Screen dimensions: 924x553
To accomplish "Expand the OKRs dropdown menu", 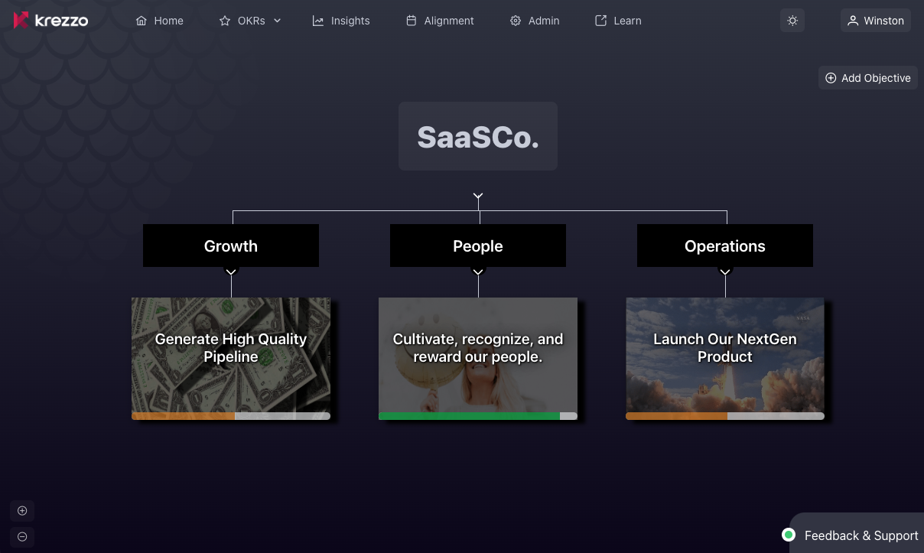I will (x=251, y=21).
